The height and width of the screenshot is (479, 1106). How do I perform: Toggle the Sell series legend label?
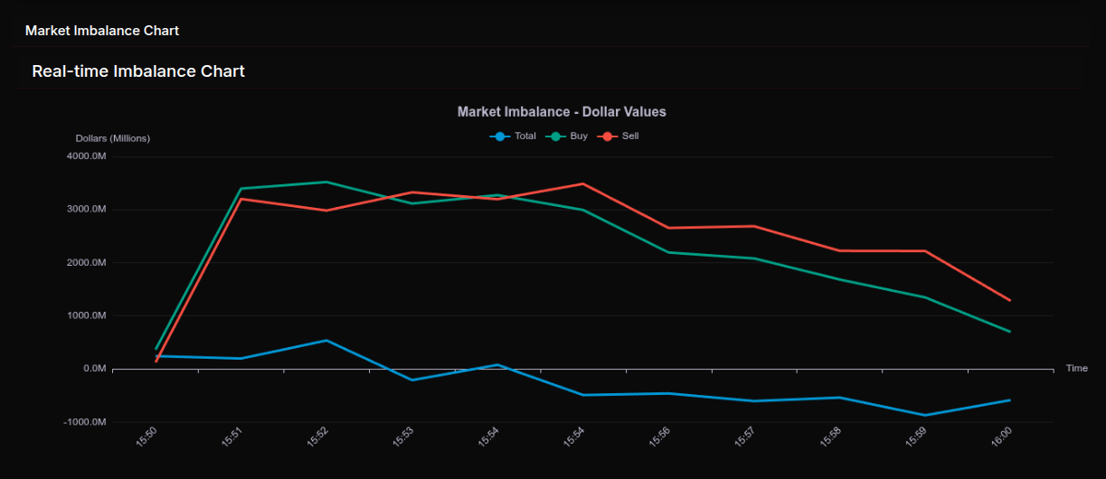click(630, 136)
